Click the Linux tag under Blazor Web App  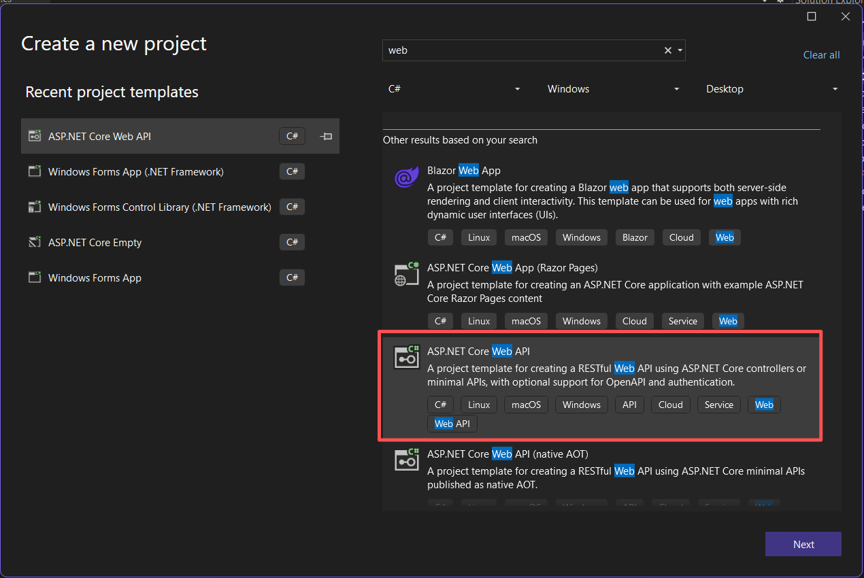(479, 237)
